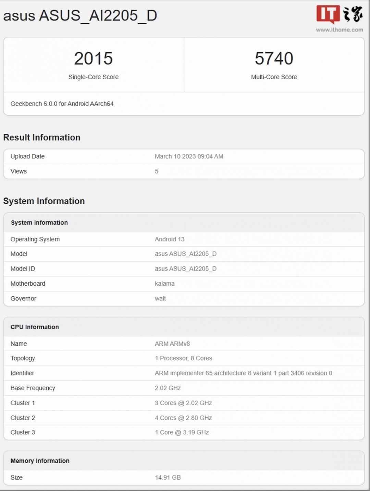Click the Memory Information table header
Viewport: 370px width, 491px height.
tap(40, 461)
